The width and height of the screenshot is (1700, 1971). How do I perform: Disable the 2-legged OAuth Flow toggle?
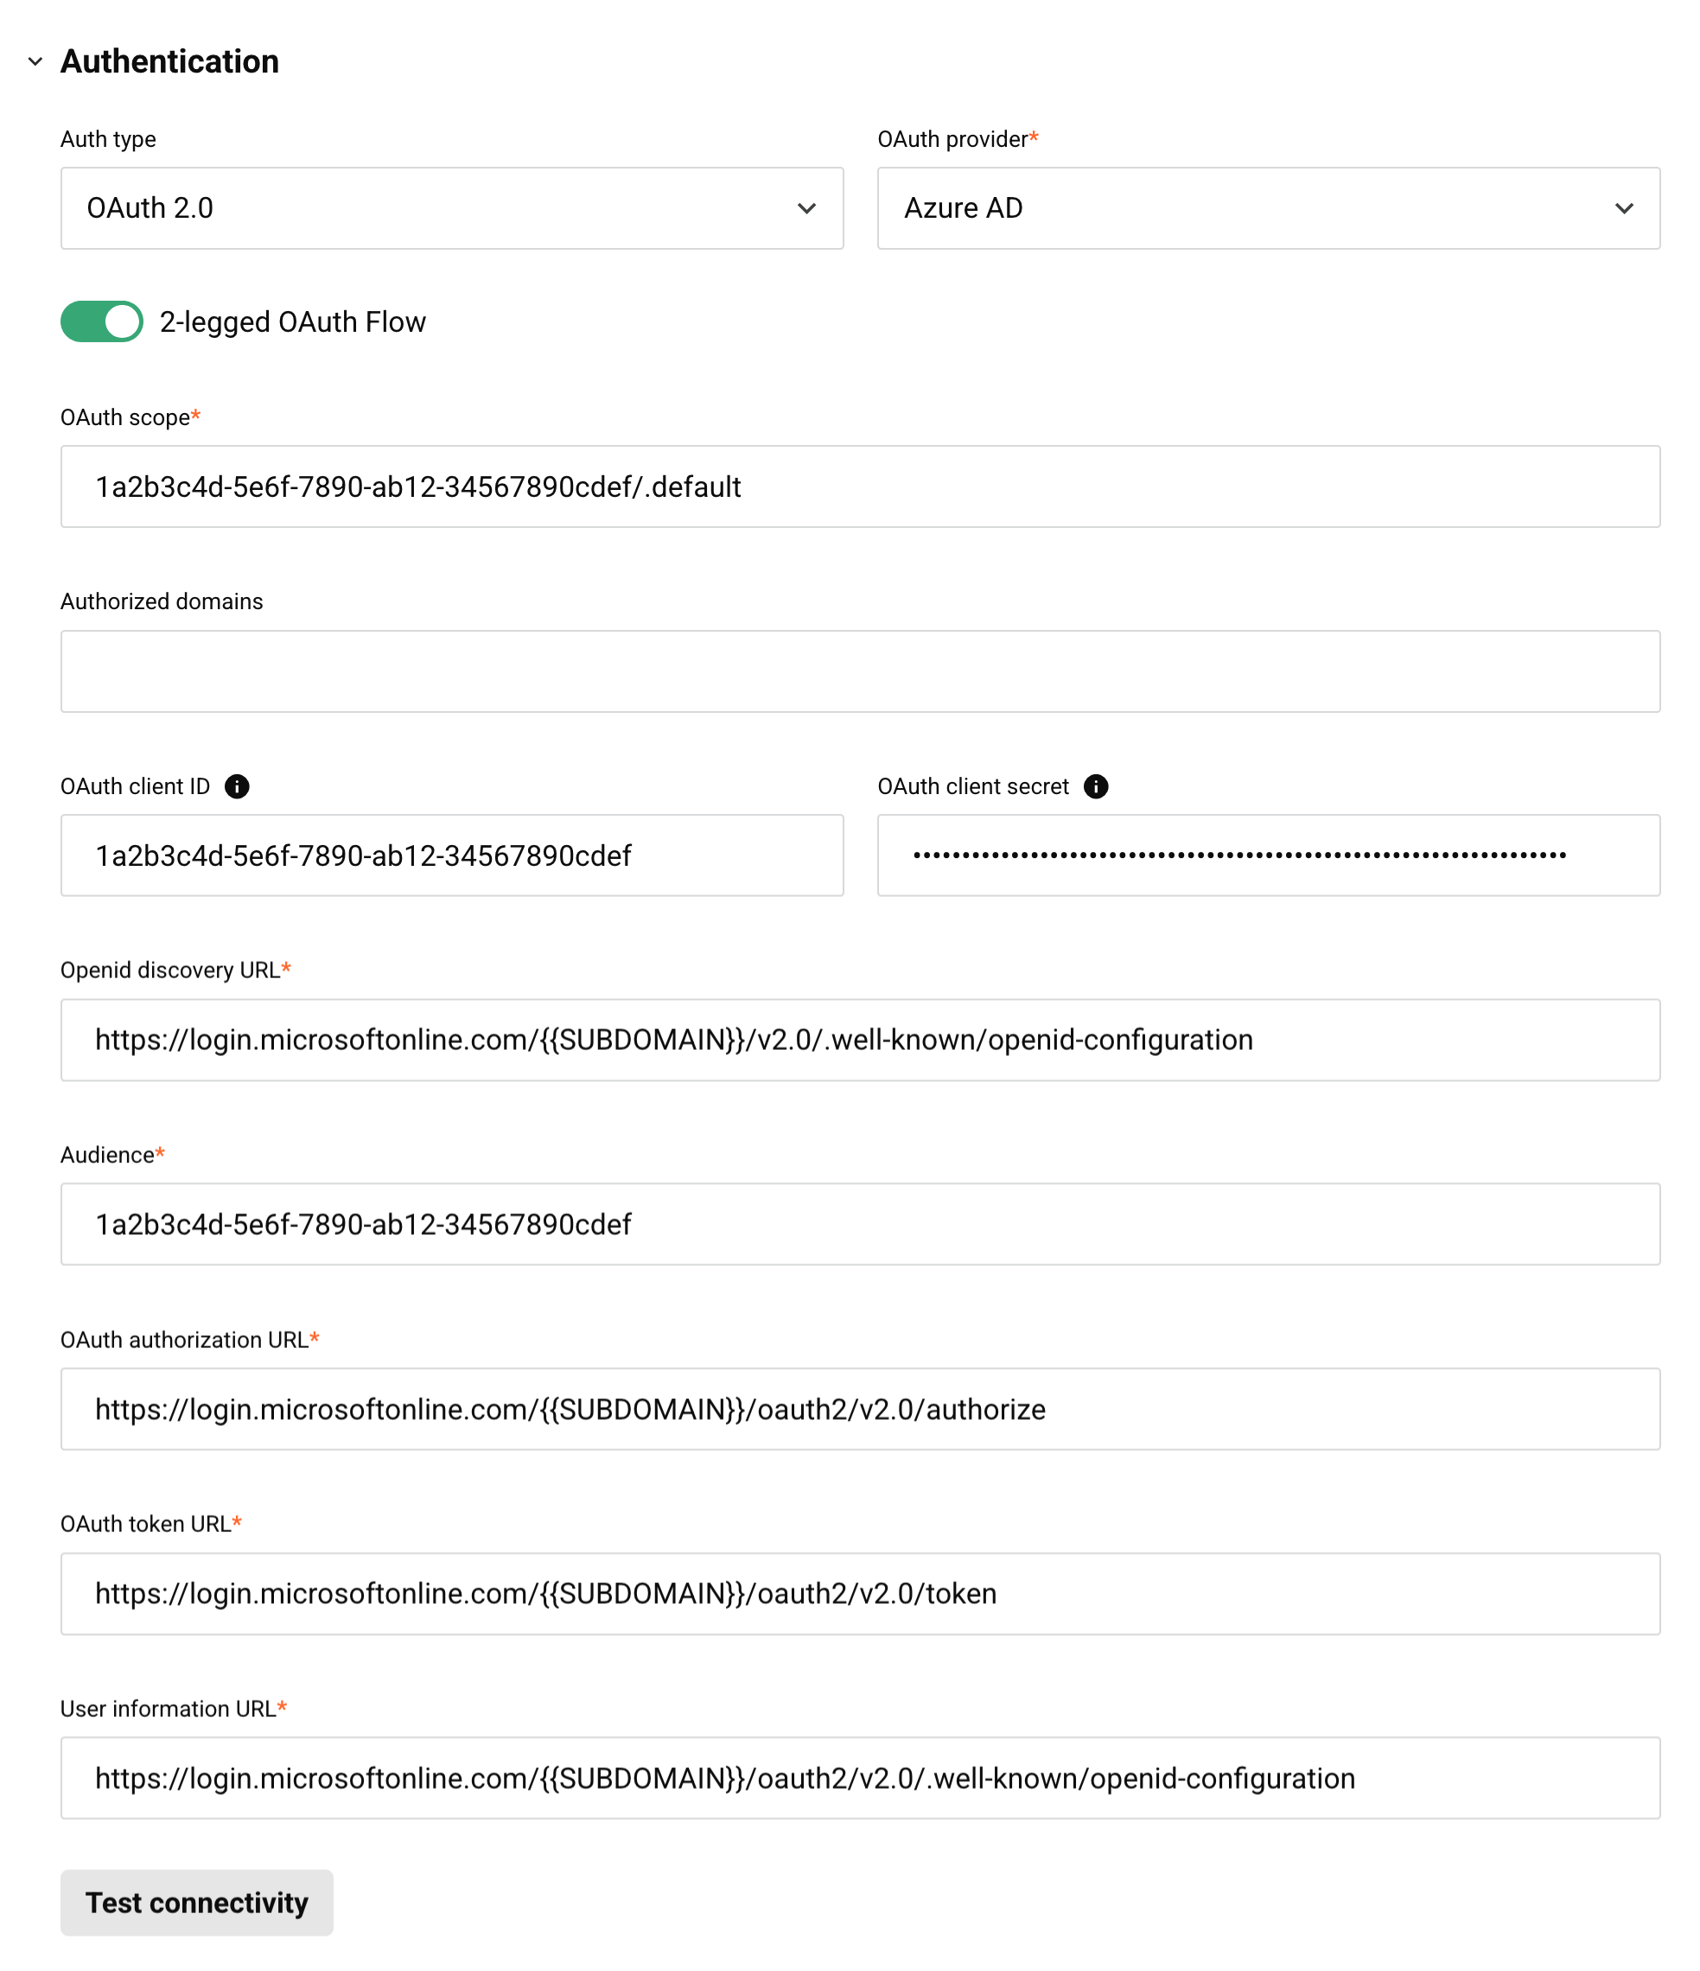(x=102, y=321)
